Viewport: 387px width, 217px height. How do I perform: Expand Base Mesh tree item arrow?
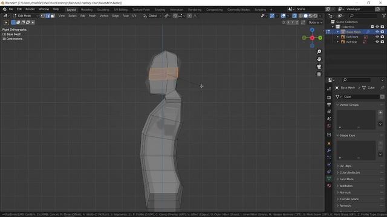(x=337, y=32)
